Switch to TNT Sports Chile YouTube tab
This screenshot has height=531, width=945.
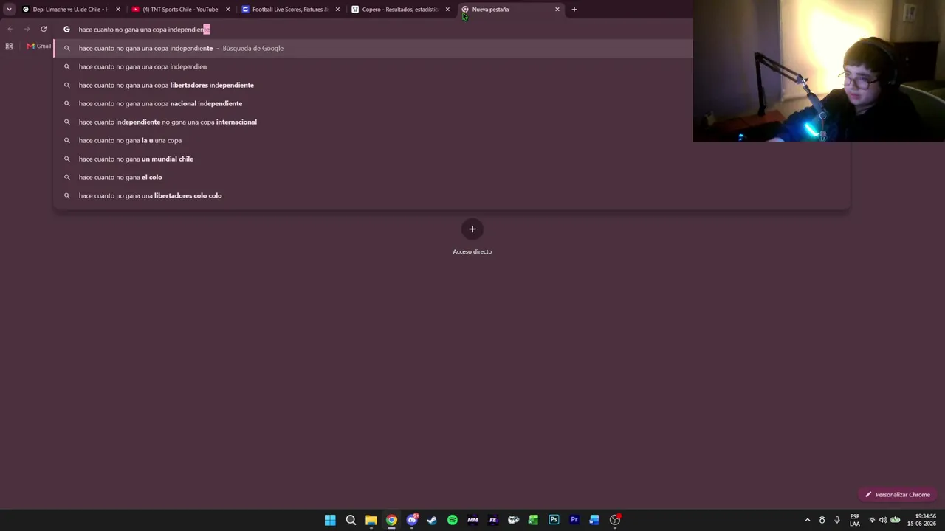(x=180, y=10)
